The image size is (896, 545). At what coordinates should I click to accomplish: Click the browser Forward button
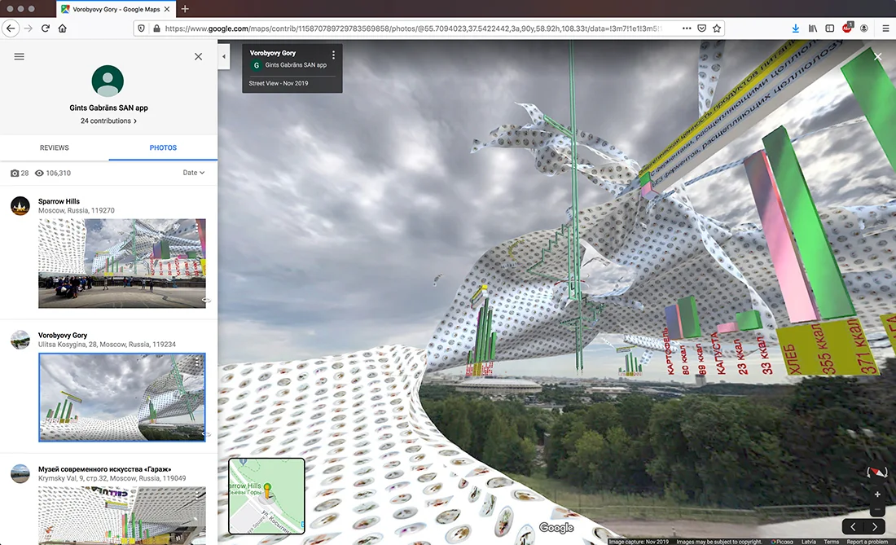tap(28, 28)
